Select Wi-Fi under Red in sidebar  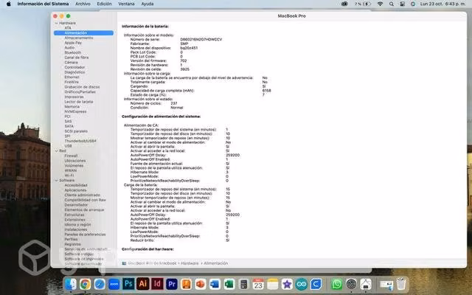coord(69,176)
